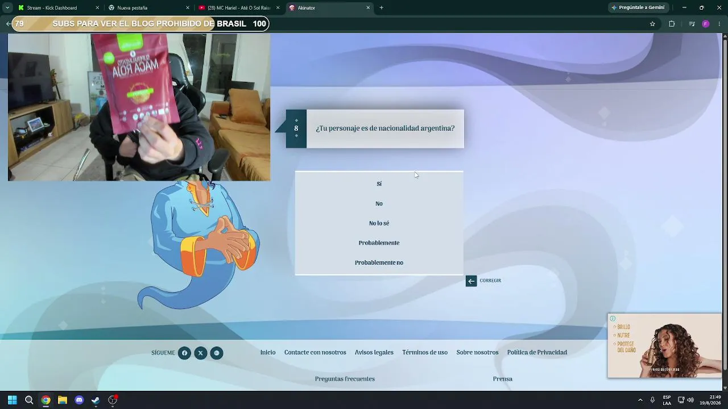Choose 'Probablemente no' as the answer
728x409 pixels.
(x=379, y=262)
